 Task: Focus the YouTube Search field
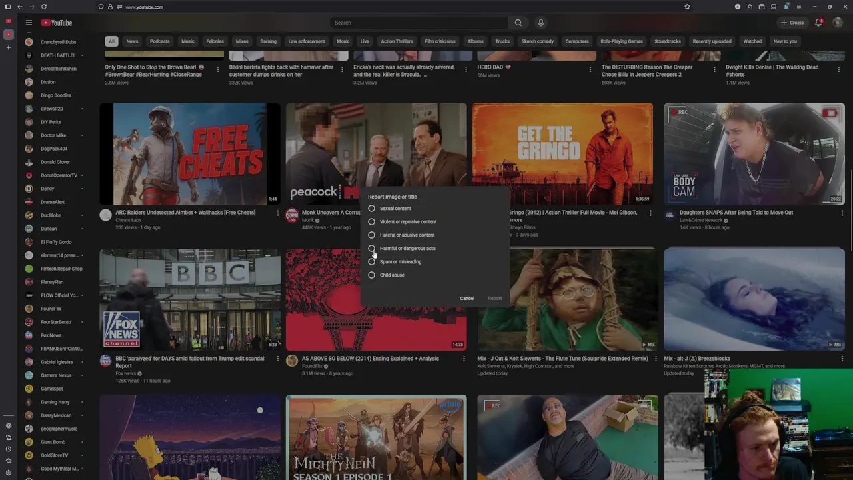click(419, 23)
